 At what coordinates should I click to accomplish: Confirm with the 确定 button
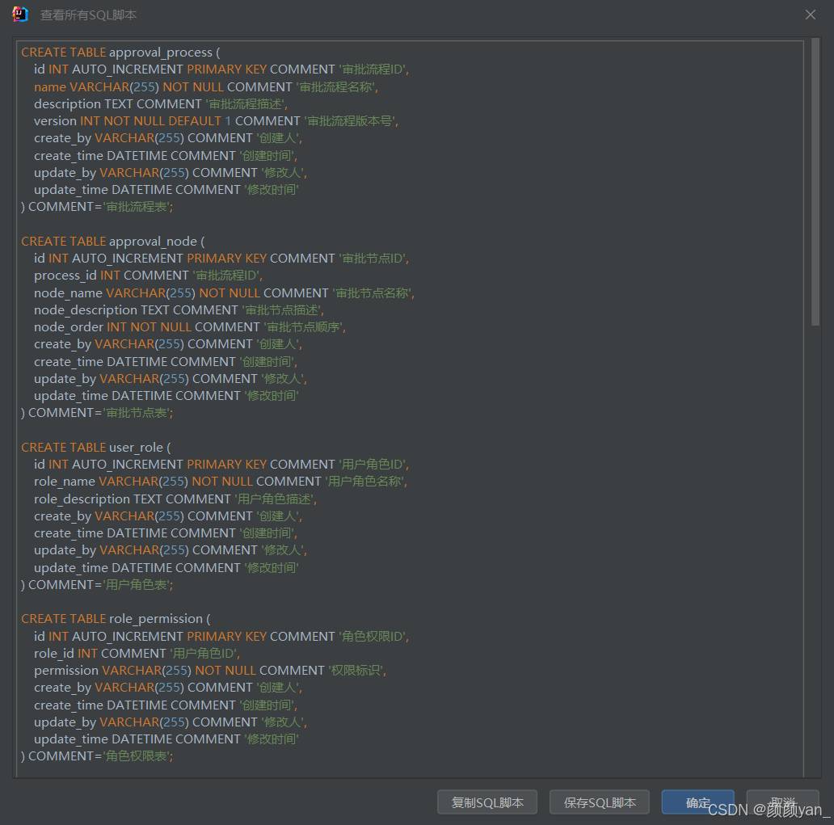[x=697, y=802]
